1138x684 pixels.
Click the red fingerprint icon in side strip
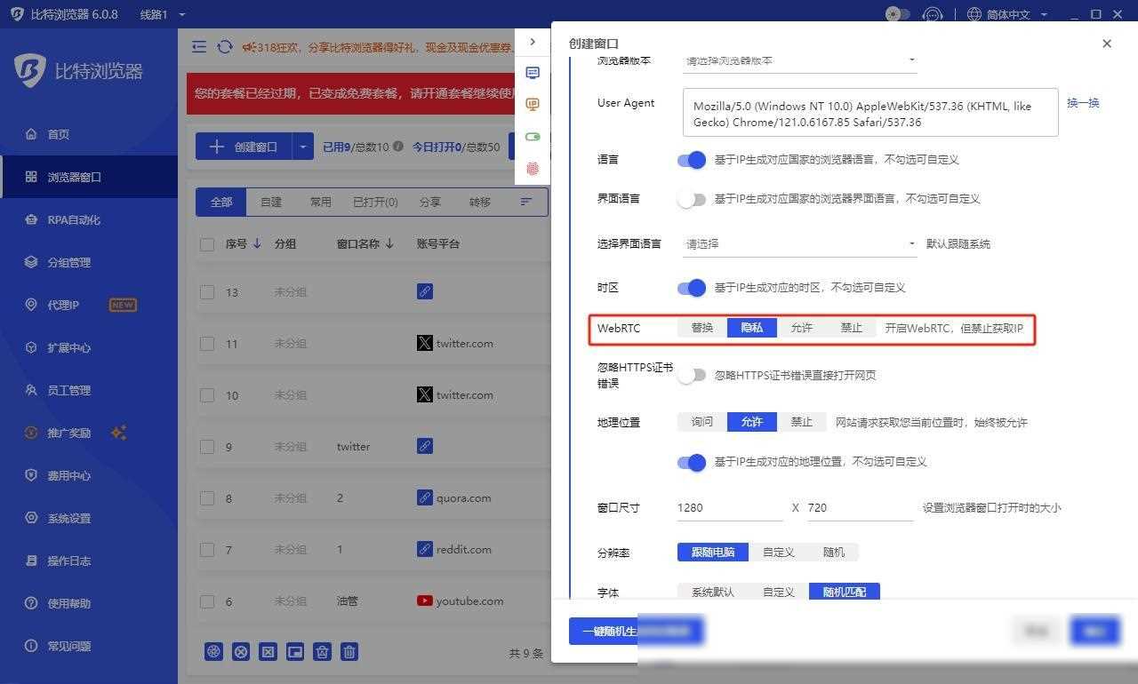click(533, 168)
